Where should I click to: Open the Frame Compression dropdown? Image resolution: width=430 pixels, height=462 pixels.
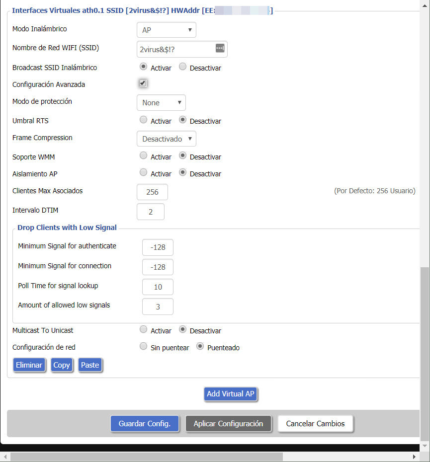click(166, 139)
